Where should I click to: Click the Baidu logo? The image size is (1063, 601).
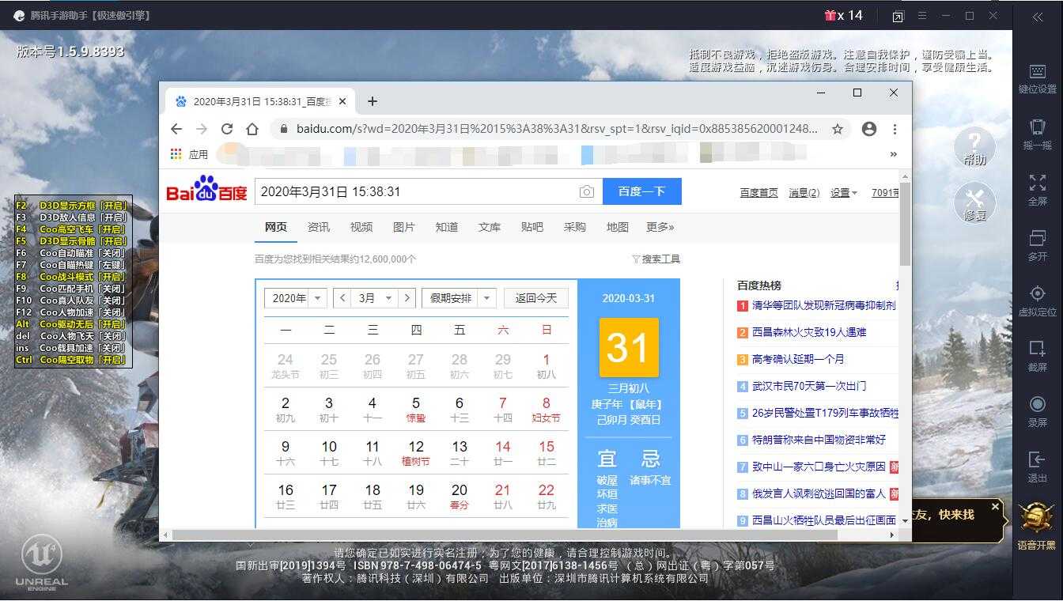[x=206, y=189]
